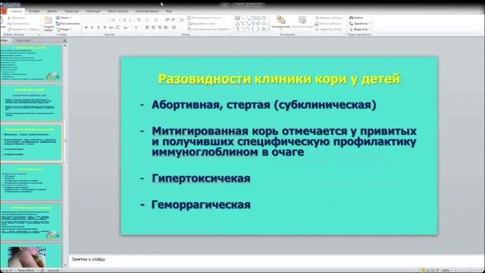The image size is (485, 273).
Task: Click the Найти find button
Action: (356, 17)
